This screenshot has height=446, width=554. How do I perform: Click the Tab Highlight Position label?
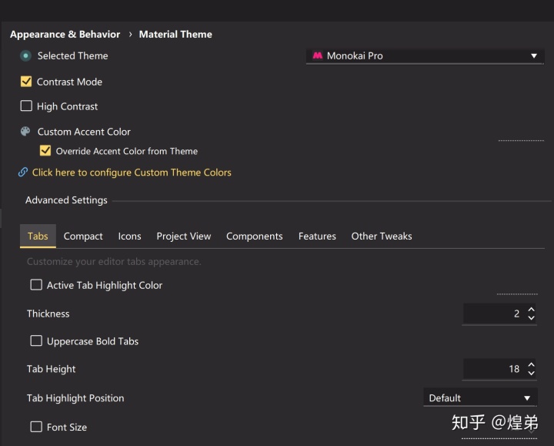tap(75, 398)
